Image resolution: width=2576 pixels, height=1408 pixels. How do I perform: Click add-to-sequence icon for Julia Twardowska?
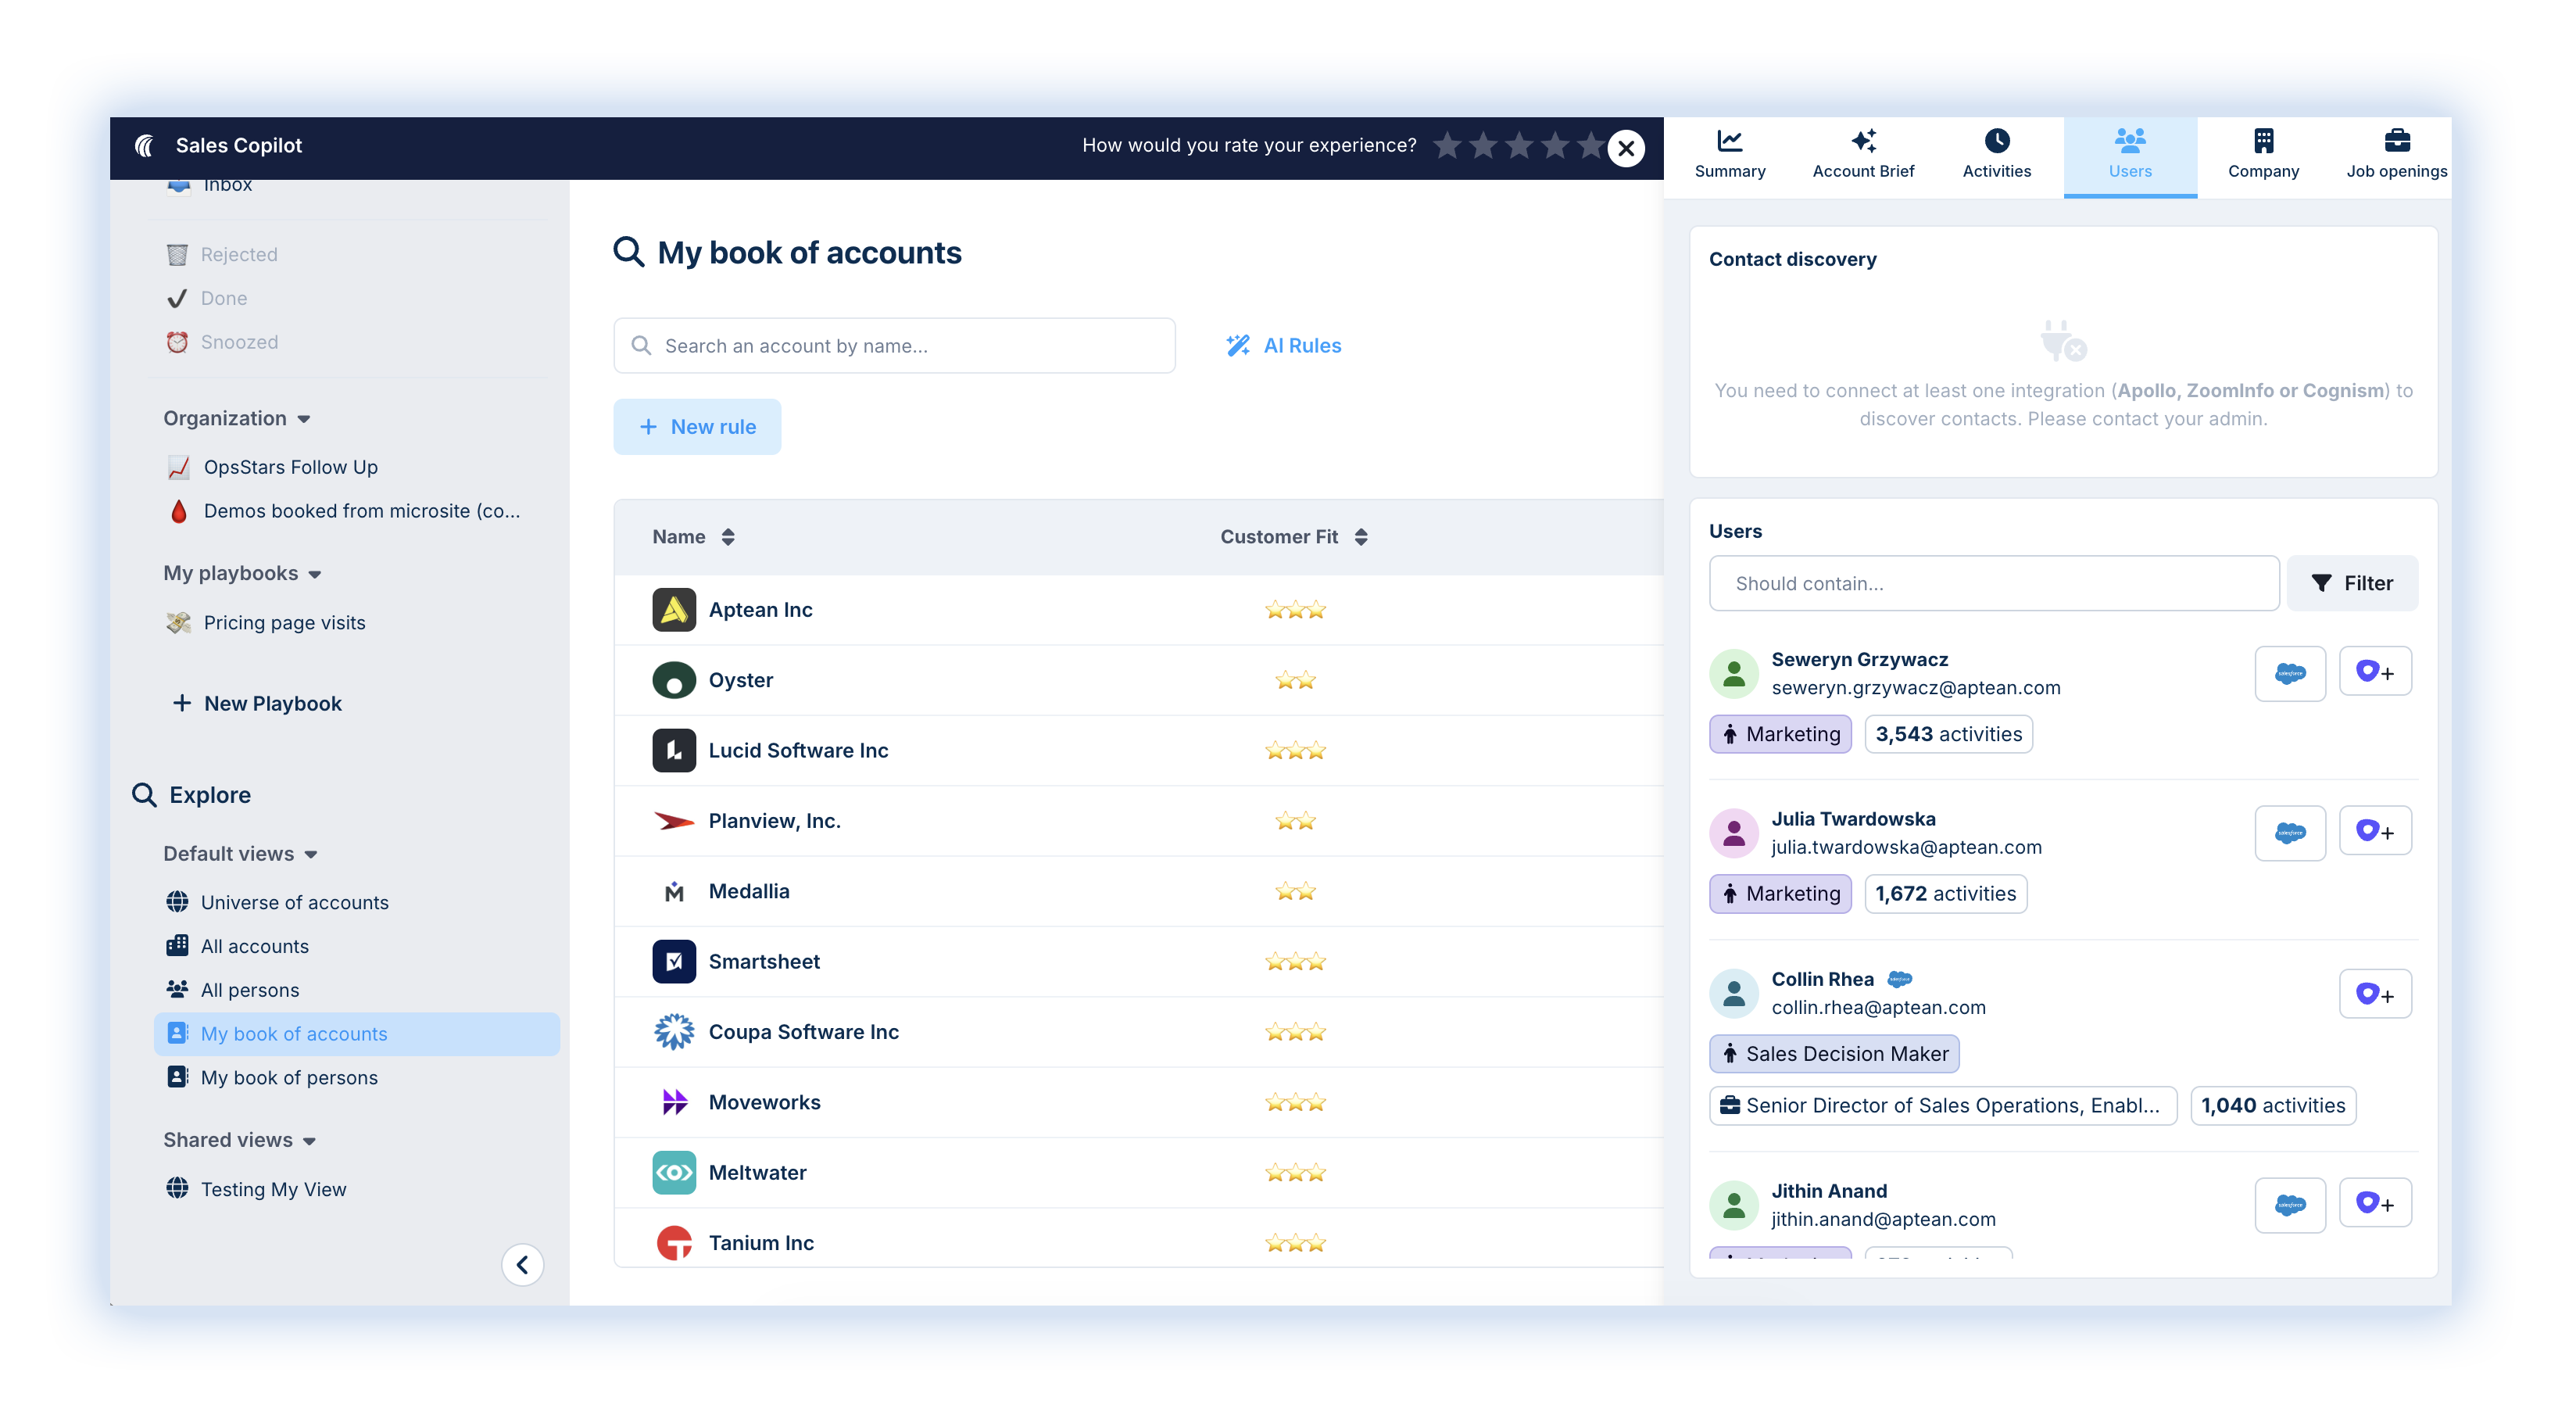tap(2374, 832)
